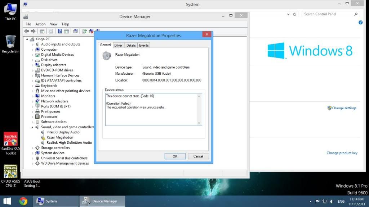369x207 pixels.
Task: Select the Recycle Bin desktop icon
Action: point(10,44)
